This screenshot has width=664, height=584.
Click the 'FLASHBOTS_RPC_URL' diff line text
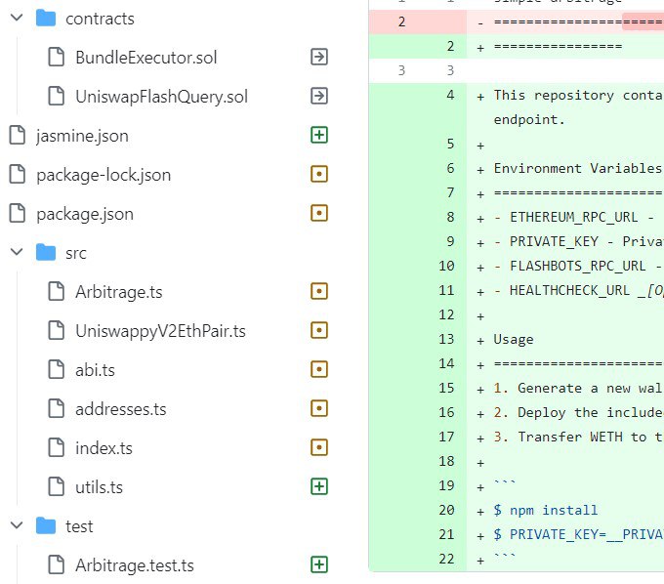pyautogui.click(x=578, y=266)
